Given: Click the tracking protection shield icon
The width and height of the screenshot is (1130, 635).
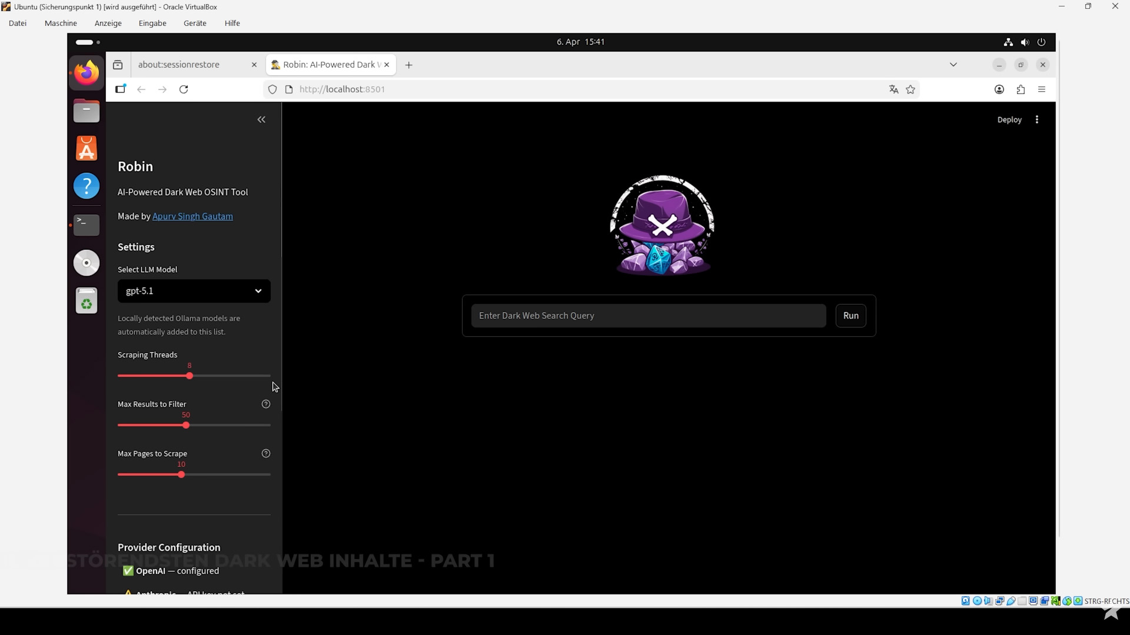Looking at the screenshot, I should tap(272, 89).
